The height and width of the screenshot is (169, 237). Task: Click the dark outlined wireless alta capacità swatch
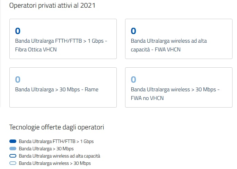click(13, 156)
